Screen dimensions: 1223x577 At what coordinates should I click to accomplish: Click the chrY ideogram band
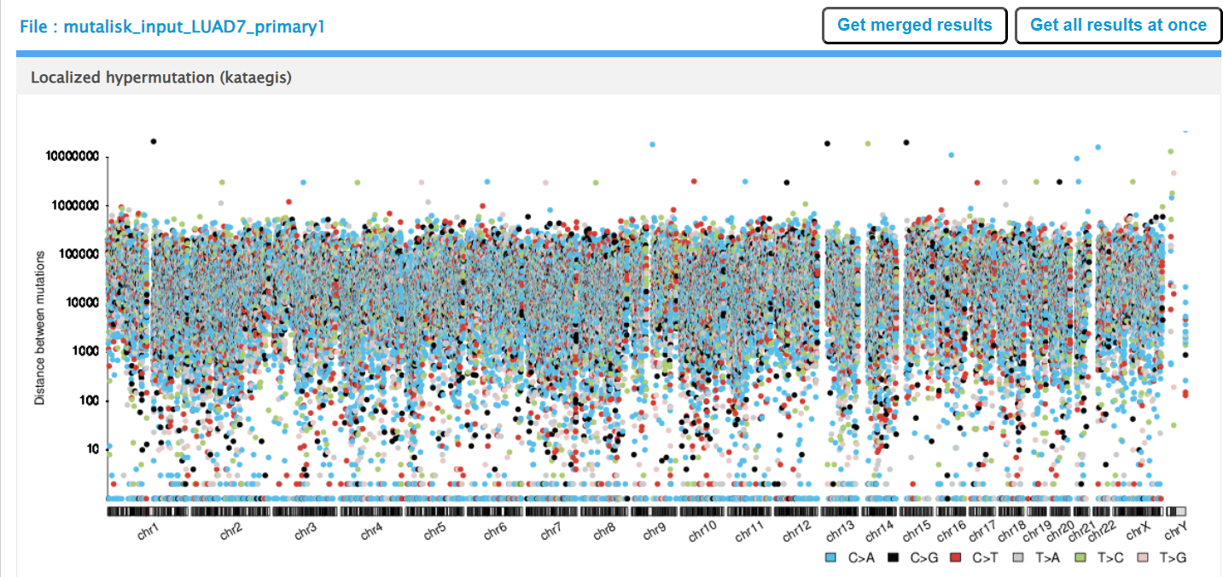pyautogui.click(x=1177, y=511)
